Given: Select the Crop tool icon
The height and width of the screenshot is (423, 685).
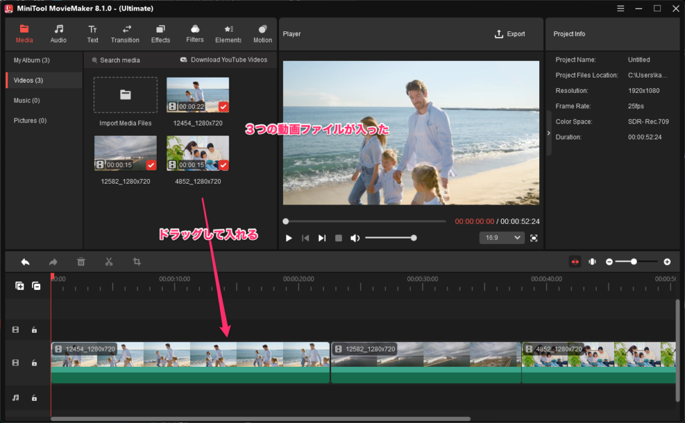Looking at the screenshot, I should click(x=136, y=262).
